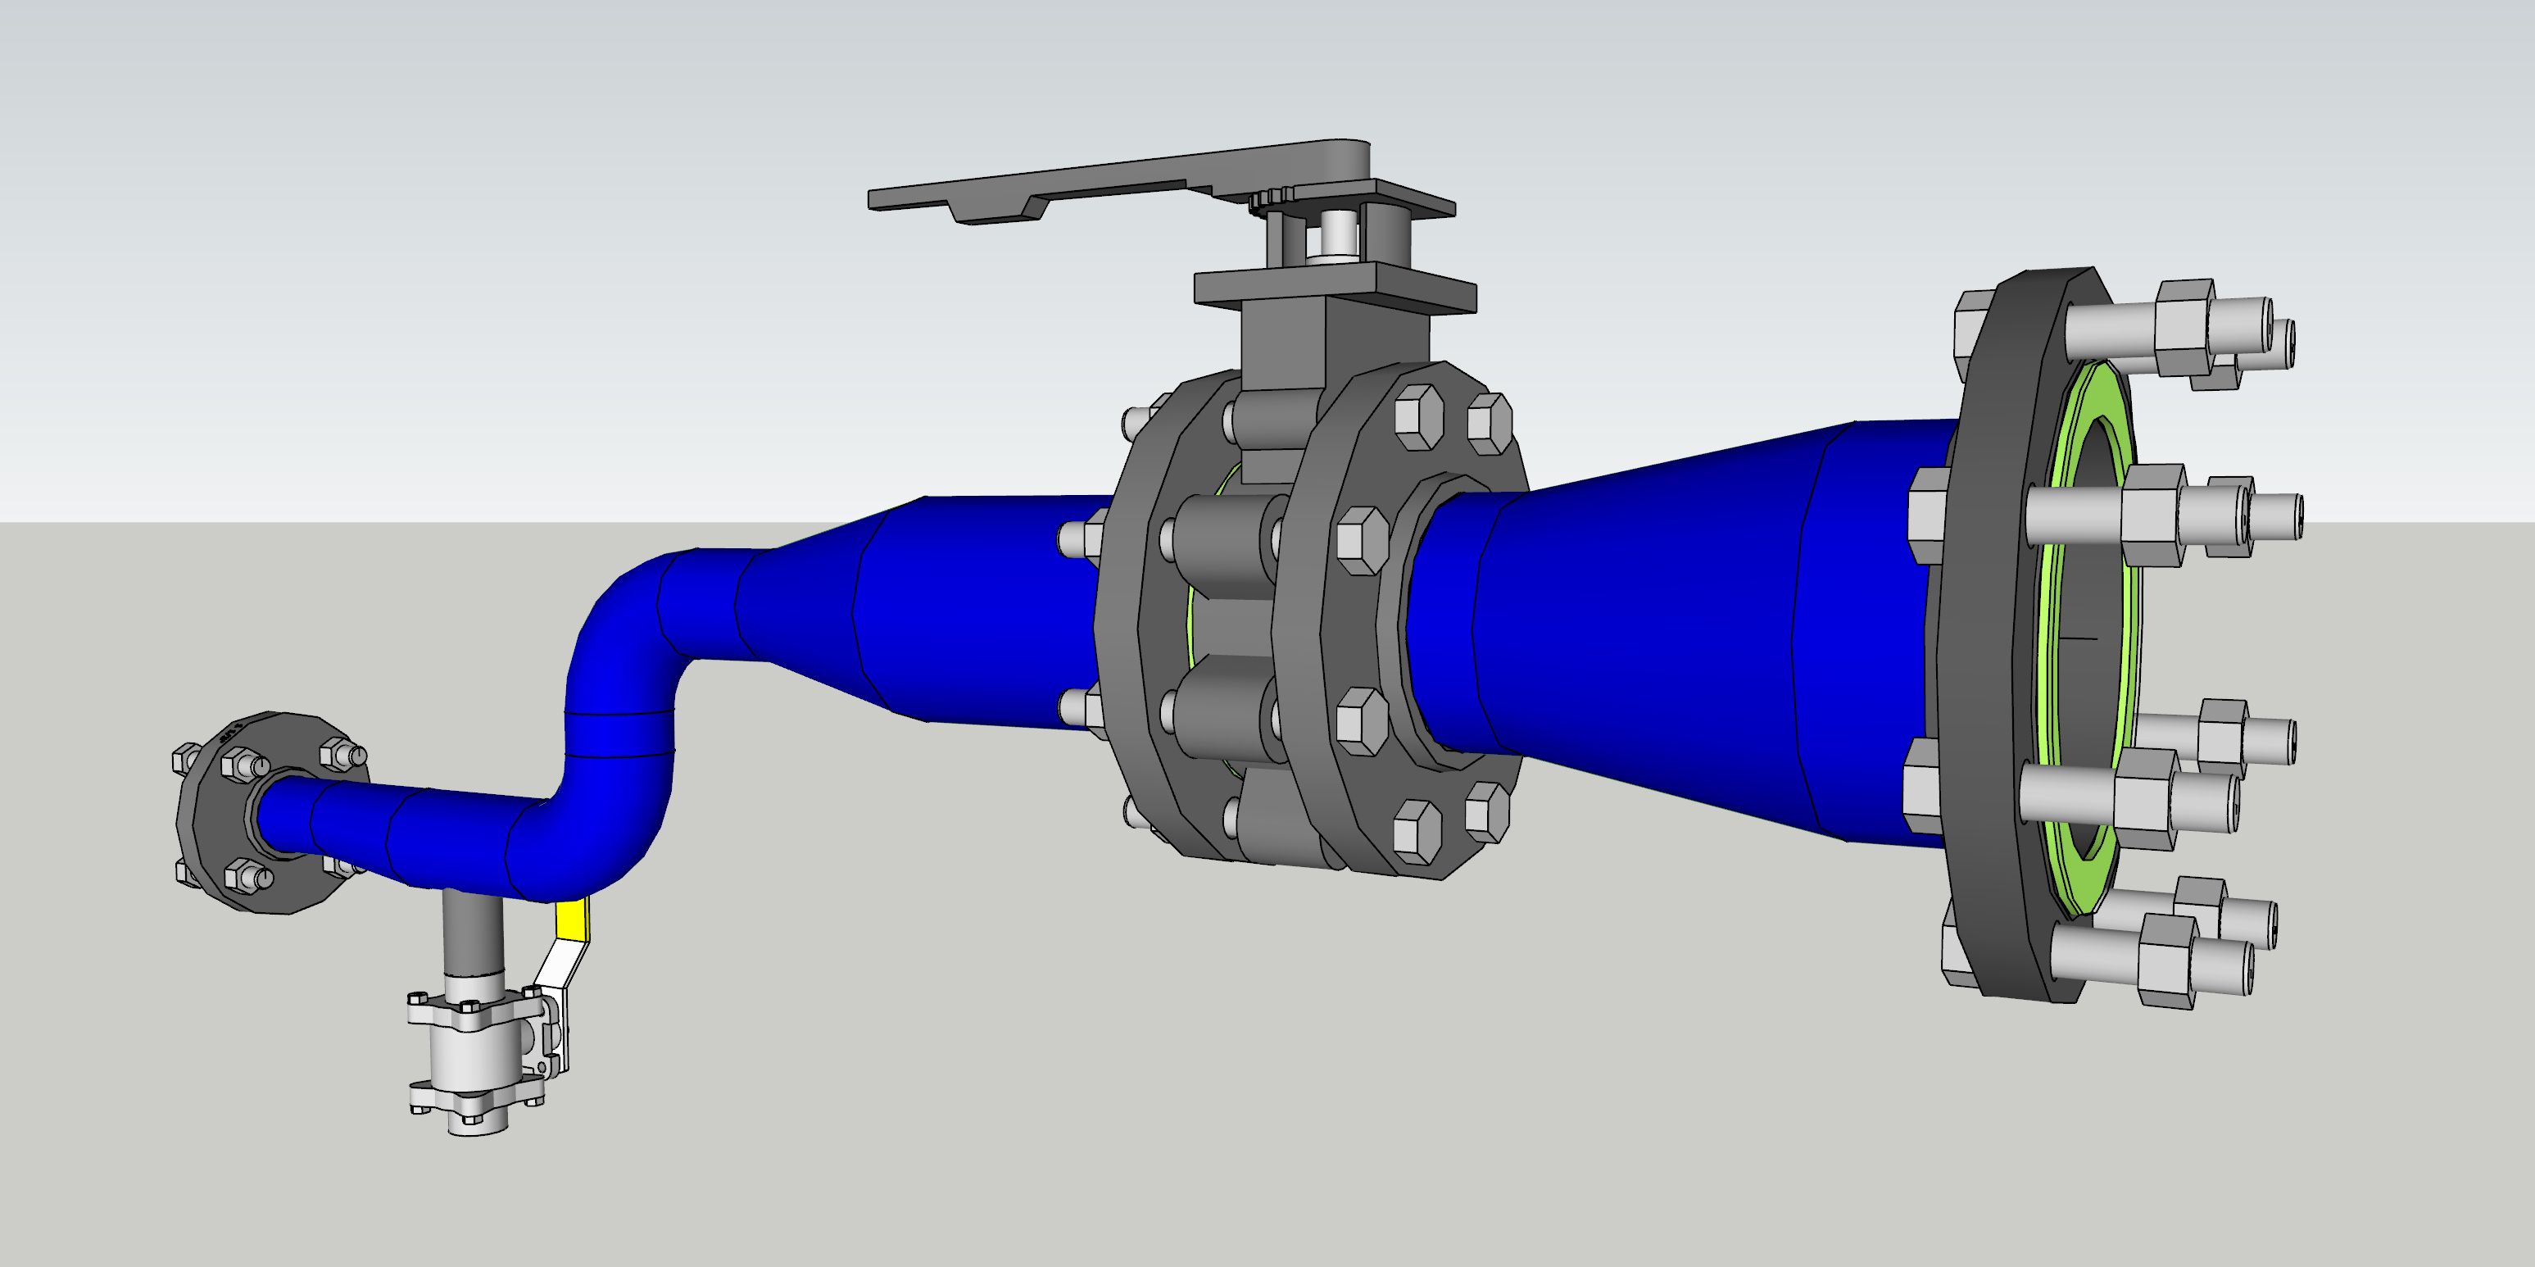Click the white valve stem beneath the lever
This screenshot has width=2535, height=1267.
point(1338,234)
